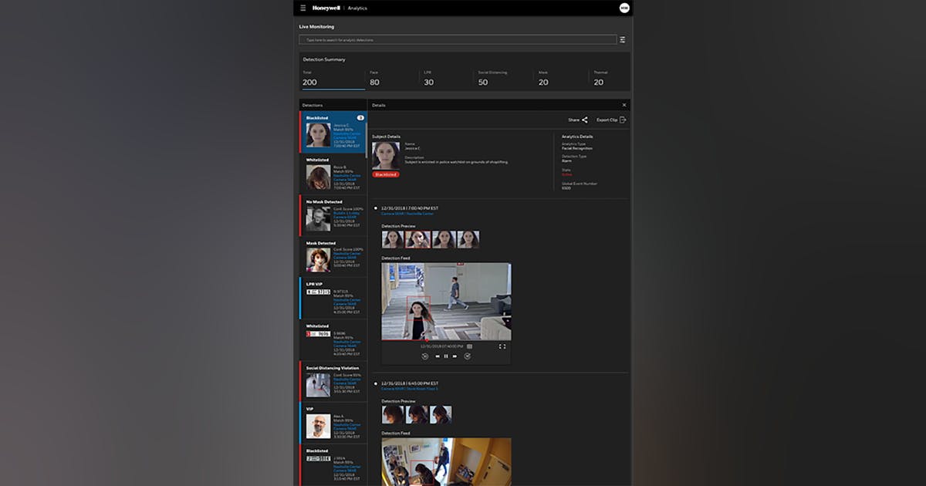Expand the Detection Feed to fullscreen
This screenshot has width=926, height=486.
point(502,346)
